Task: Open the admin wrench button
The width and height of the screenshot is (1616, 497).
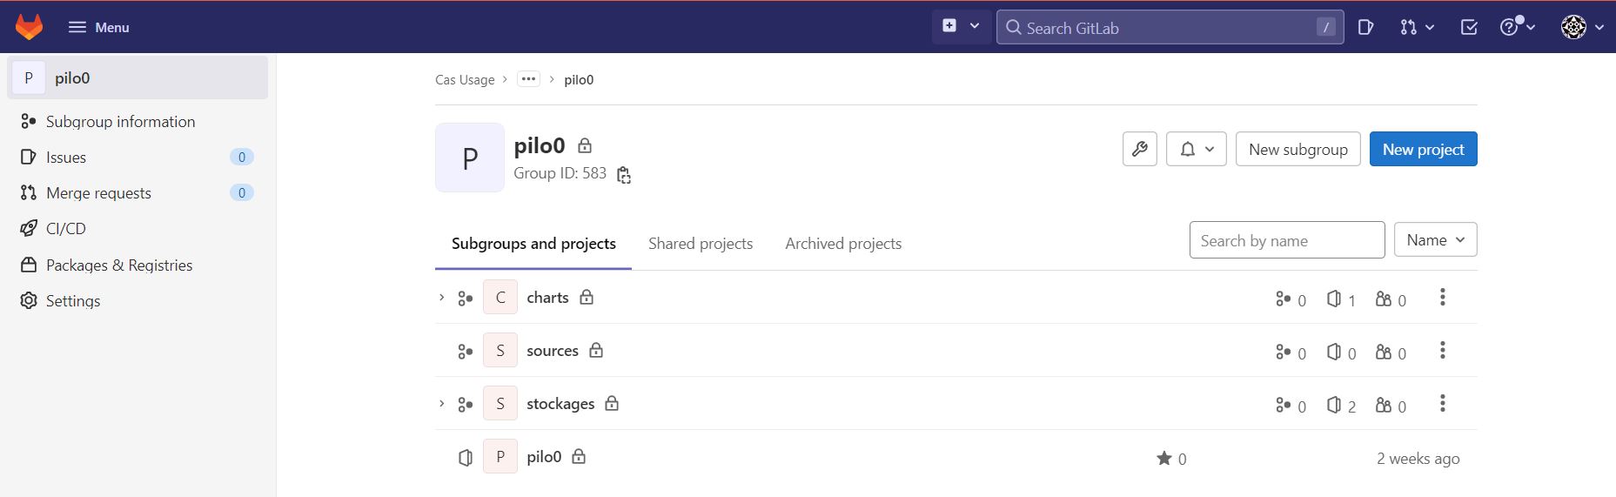Action: pos(1140,149)
